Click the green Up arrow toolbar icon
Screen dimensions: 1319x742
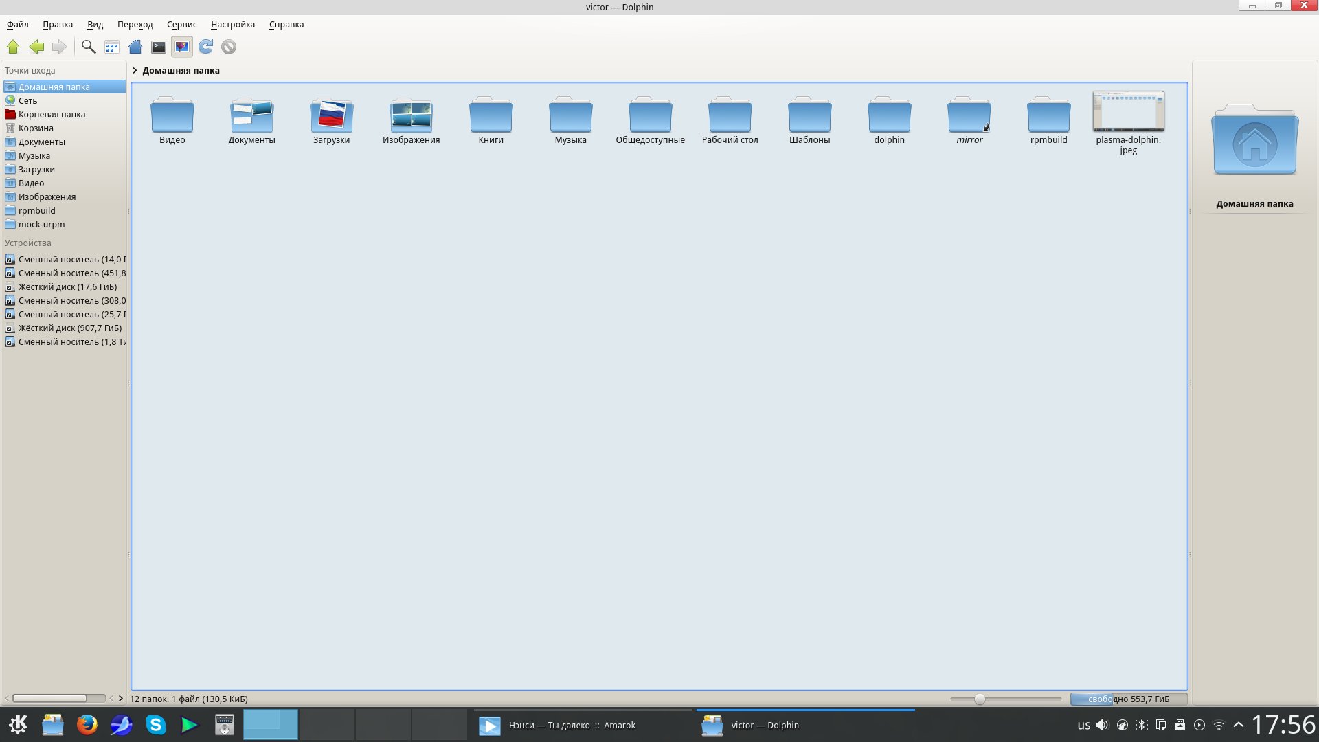point(13,47)
